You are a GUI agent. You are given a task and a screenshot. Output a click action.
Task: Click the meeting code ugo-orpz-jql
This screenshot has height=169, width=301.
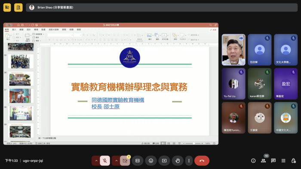tap(33, 160)
